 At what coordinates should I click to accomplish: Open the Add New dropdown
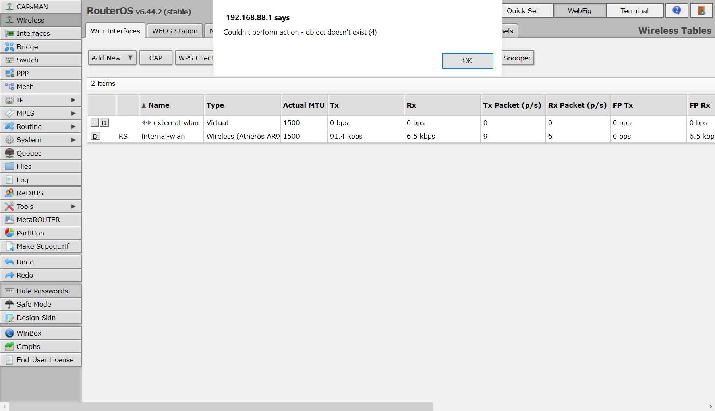[112, 58]
